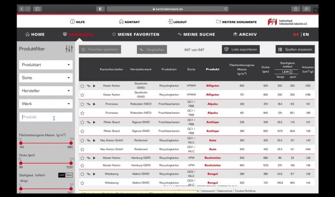Image resolution: width=335 pixels, height=197 pixels.
Task: Select L&W in Steifigkeit filter toggle
Action: 61,175
